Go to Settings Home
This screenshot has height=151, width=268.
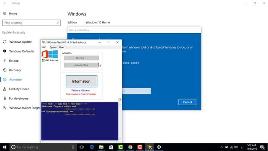(x=13, y=13)
